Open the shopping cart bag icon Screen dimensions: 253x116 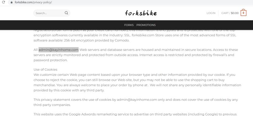[243, 12]
